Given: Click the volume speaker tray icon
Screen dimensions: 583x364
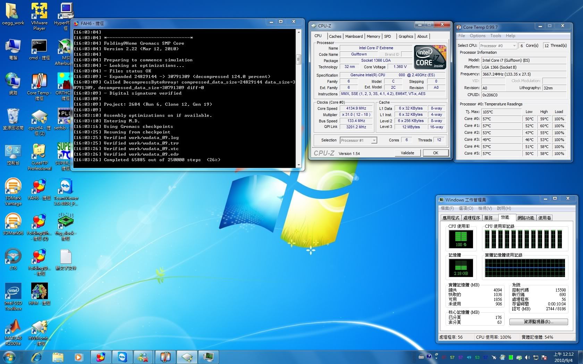Looking at the screenshot, I should click(527, 357).
